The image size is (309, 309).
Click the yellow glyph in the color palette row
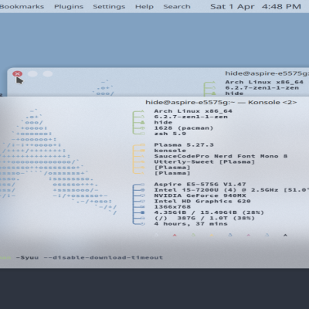point(212,235)
